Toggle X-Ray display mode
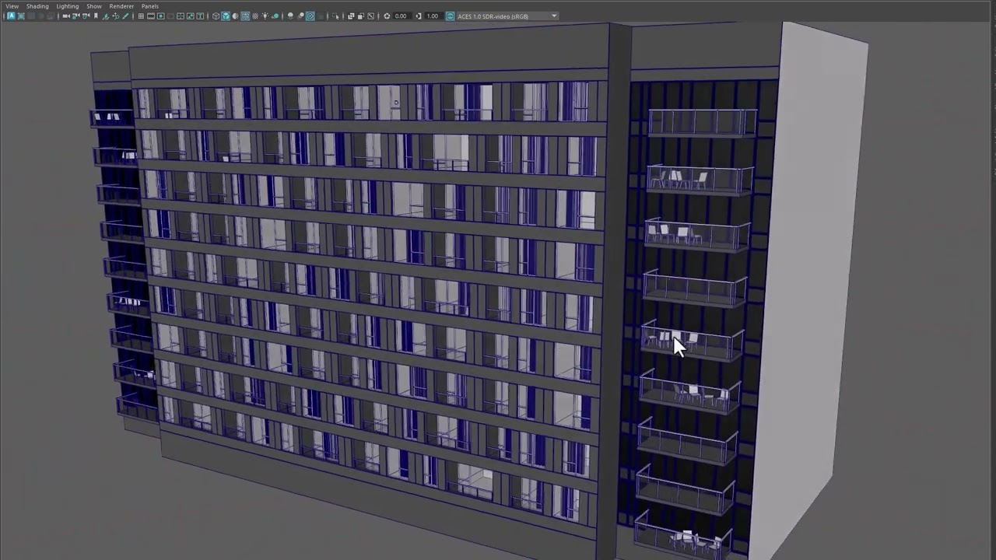Viewport: 996px width, 560px height. 351,16
